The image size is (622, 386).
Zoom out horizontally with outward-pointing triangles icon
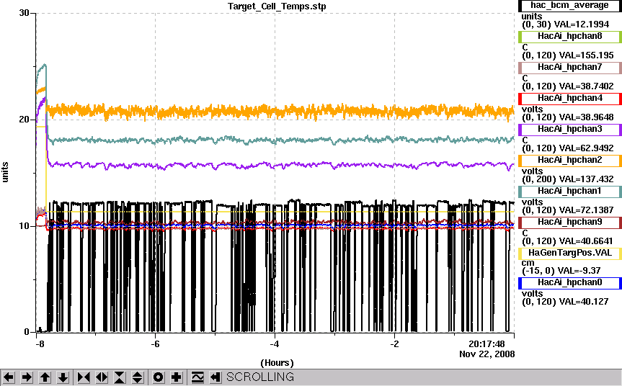tap(102, 377)
